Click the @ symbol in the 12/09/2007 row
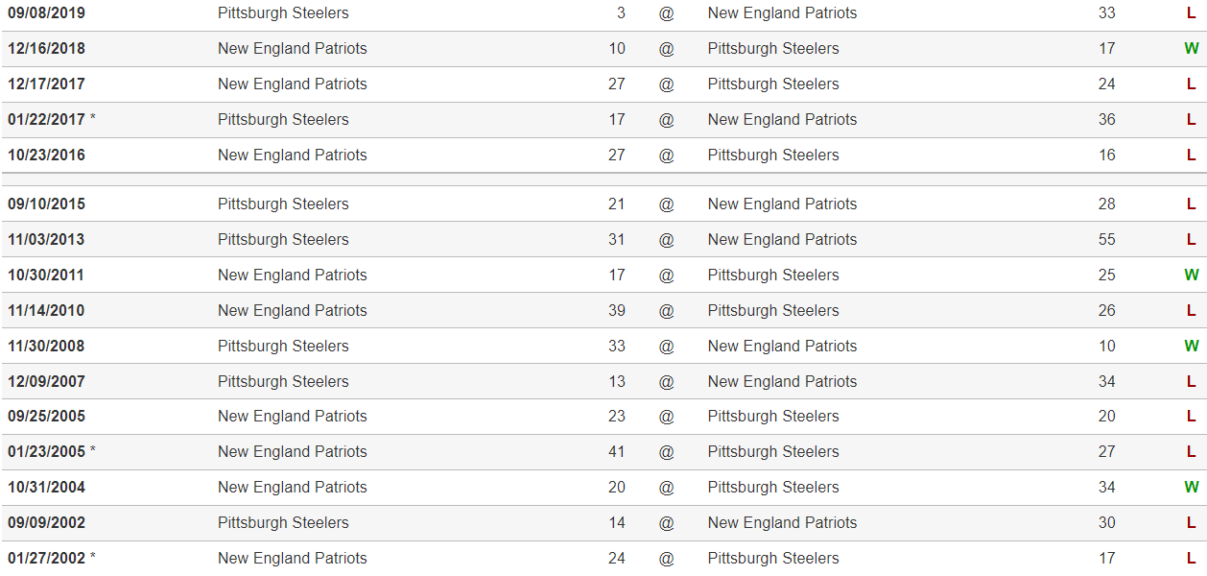This screenshot has height=576, width=1207. click(666, 382)
